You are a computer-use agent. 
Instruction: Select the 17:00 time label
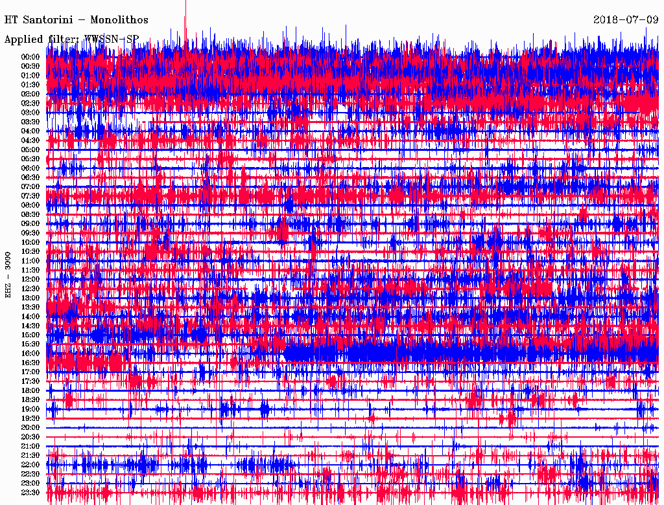30,372
